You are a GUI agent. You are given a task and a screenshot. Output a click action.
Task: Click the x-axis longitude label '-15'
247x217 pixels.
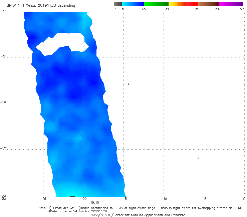[x=123, y=199]
